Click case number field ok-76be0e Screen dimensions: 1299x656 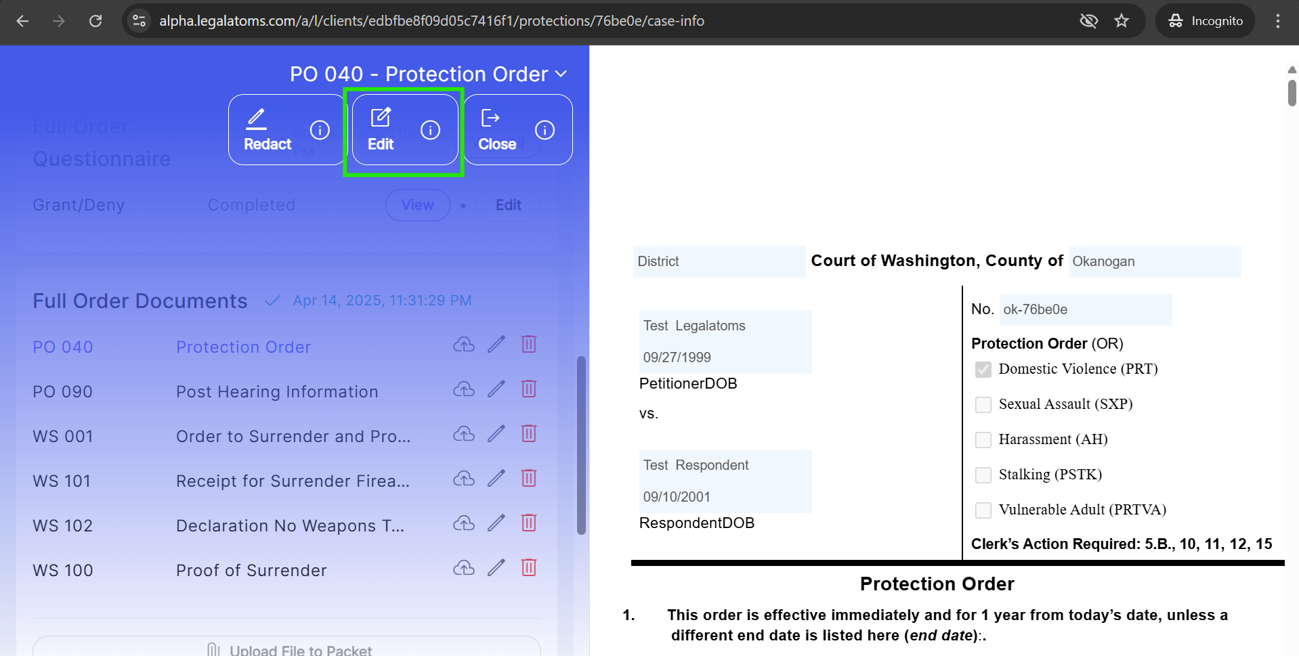click(1086, 309)
